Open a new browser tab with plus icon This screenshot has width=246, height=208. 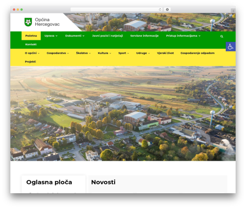click(233, 11)
